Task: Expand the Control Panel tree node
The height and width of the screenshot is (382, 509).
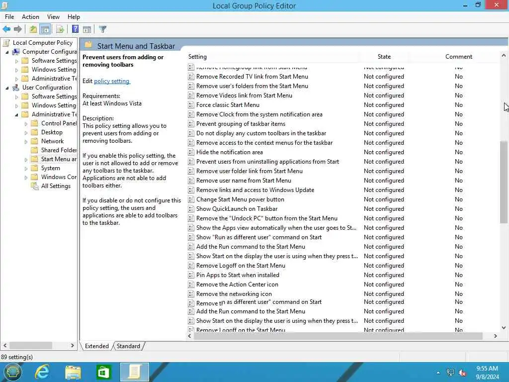Action: point(26,123)
